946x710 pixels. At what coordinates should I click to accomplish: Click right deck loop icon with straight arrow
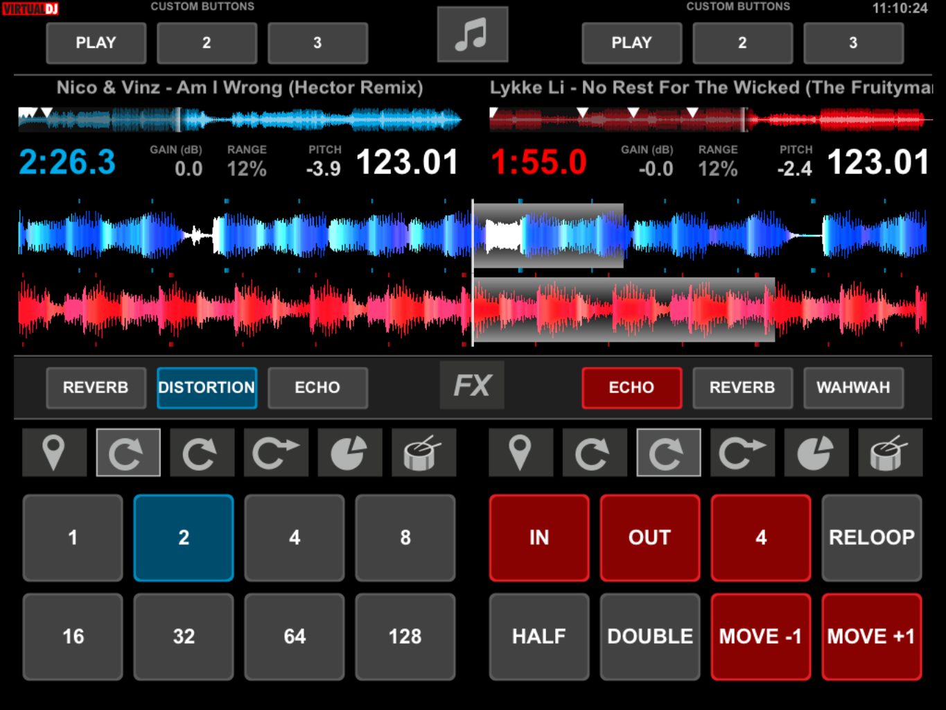click(x=742, y=453)
